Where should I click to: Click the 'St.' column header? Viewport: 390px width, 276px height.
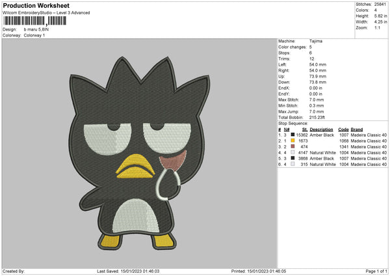click(x=305, y=130)
